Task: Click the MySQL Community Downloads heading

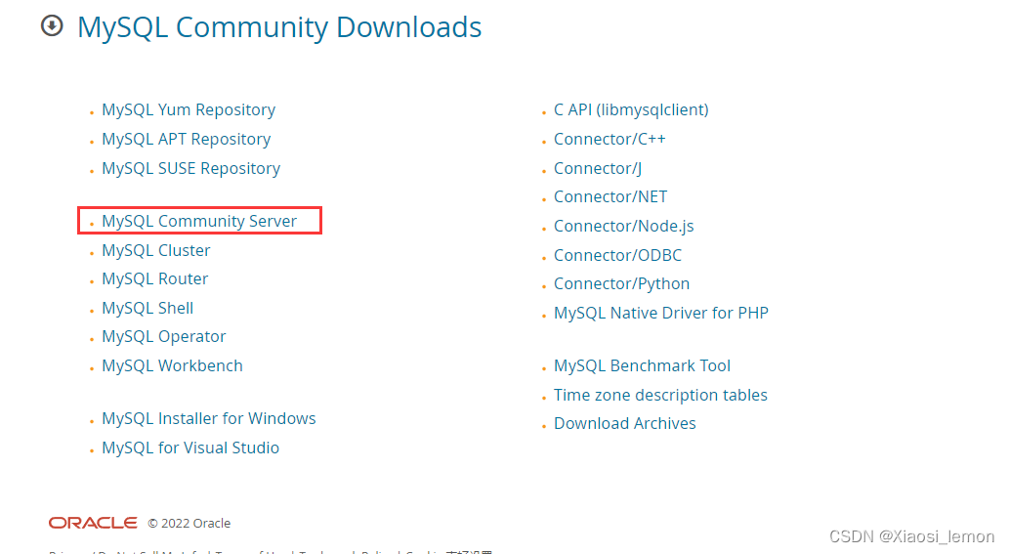Action: pyautogui.click(x=279, y=27)
